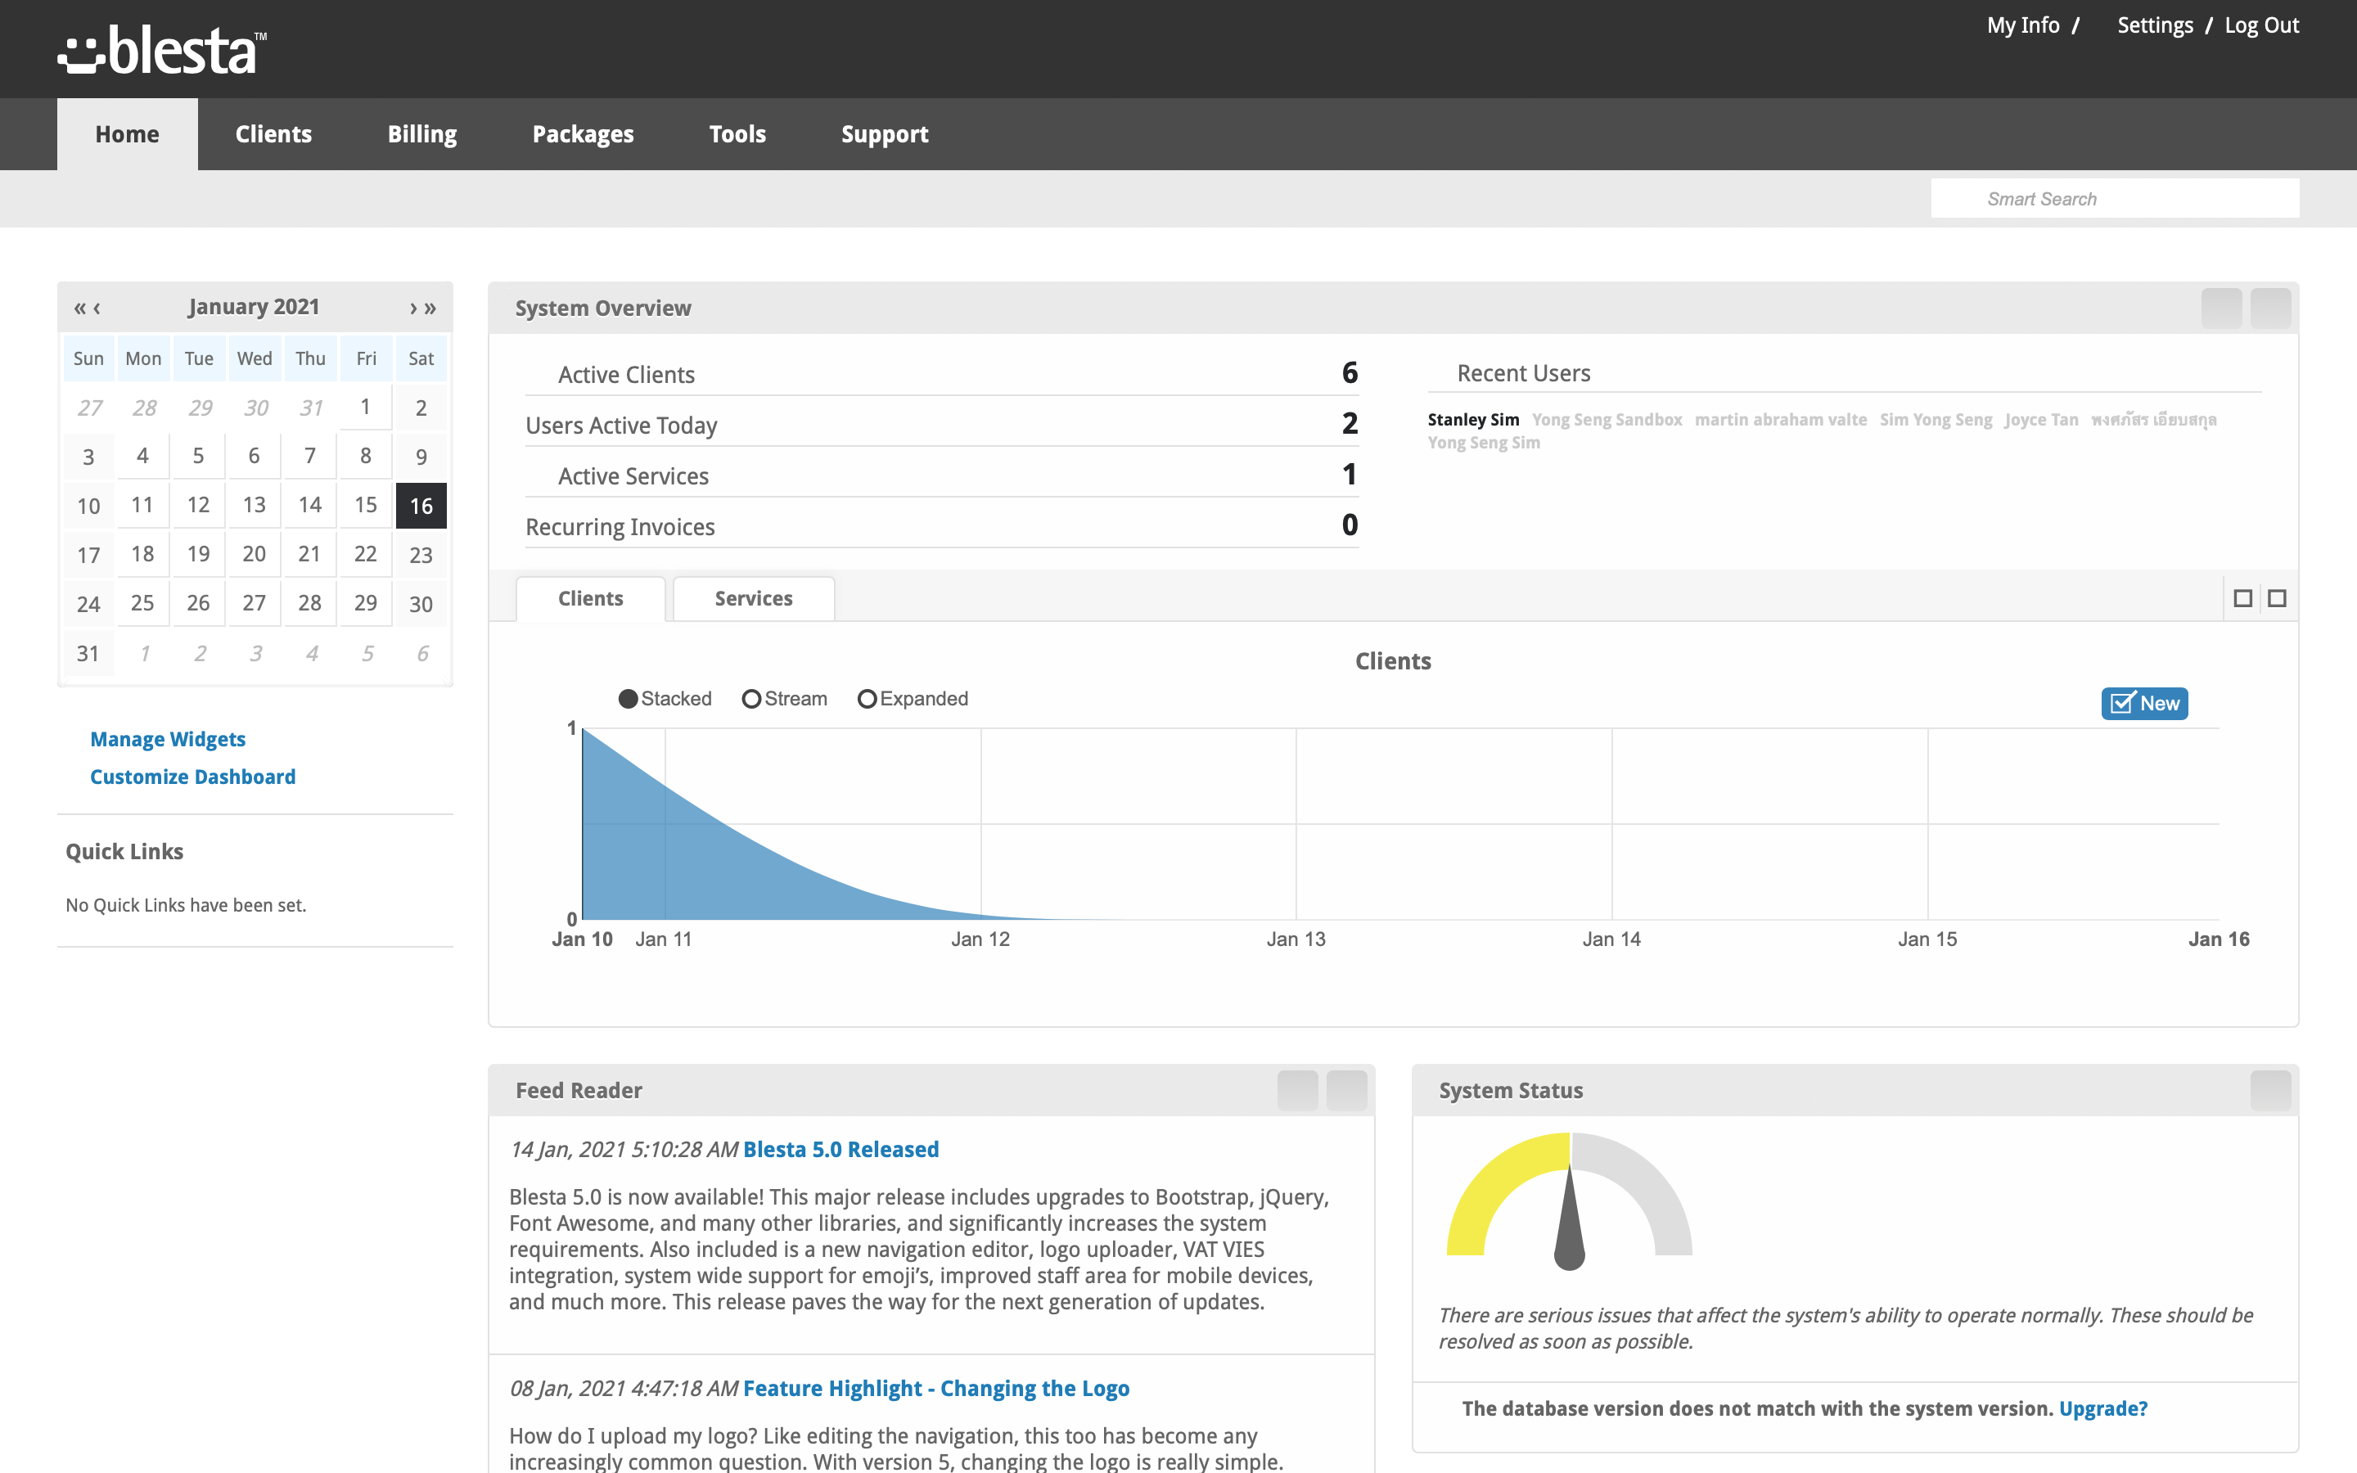Open recent user martin abraham valte

[1780, 420]
